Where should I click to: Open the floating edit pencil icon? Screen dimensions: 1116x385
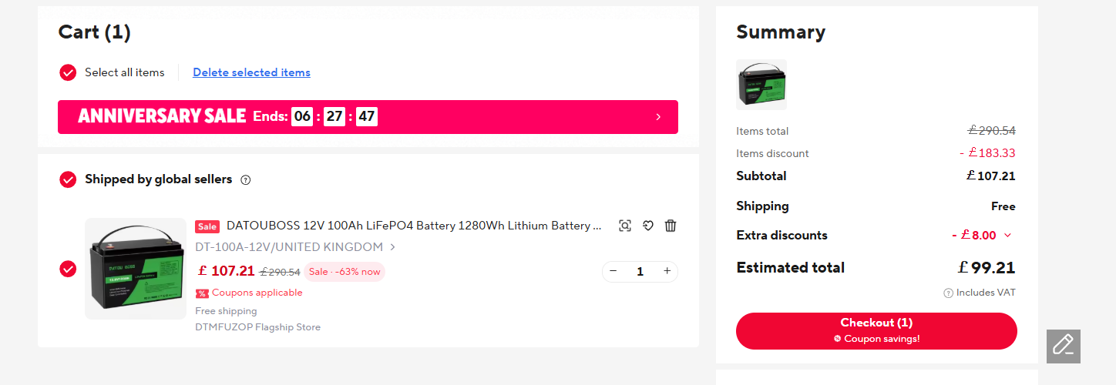[1063, 346]
